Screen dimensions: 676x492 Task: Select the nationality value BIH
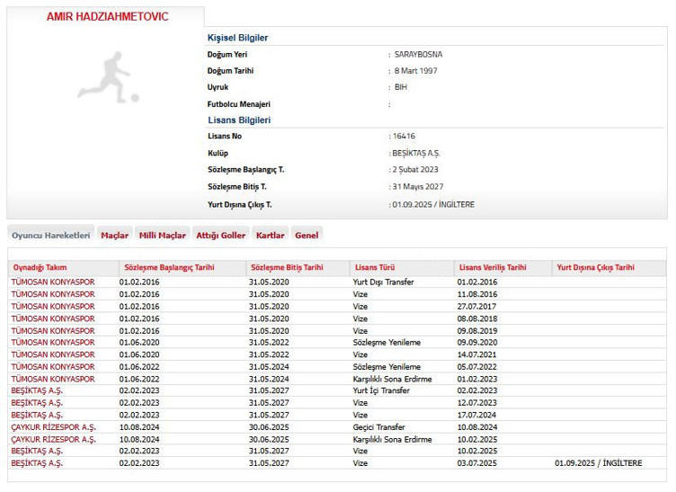(x=401, y=87)
